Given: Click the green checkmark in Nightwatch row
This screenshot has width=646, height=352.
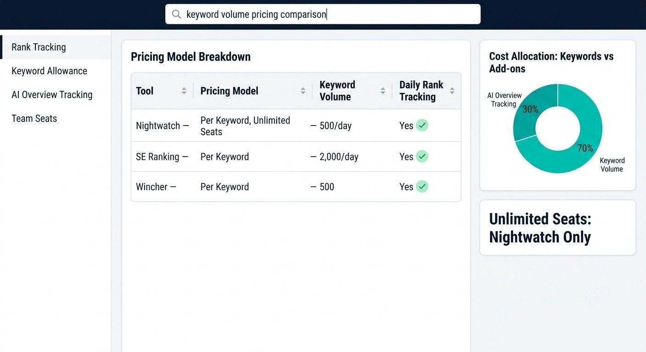Looking at the screenshot, I should (x=422, y=125).
